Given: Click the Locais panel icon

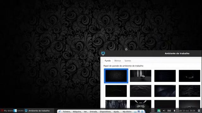Looking at the screenshot, I should (x=15, y=111).
